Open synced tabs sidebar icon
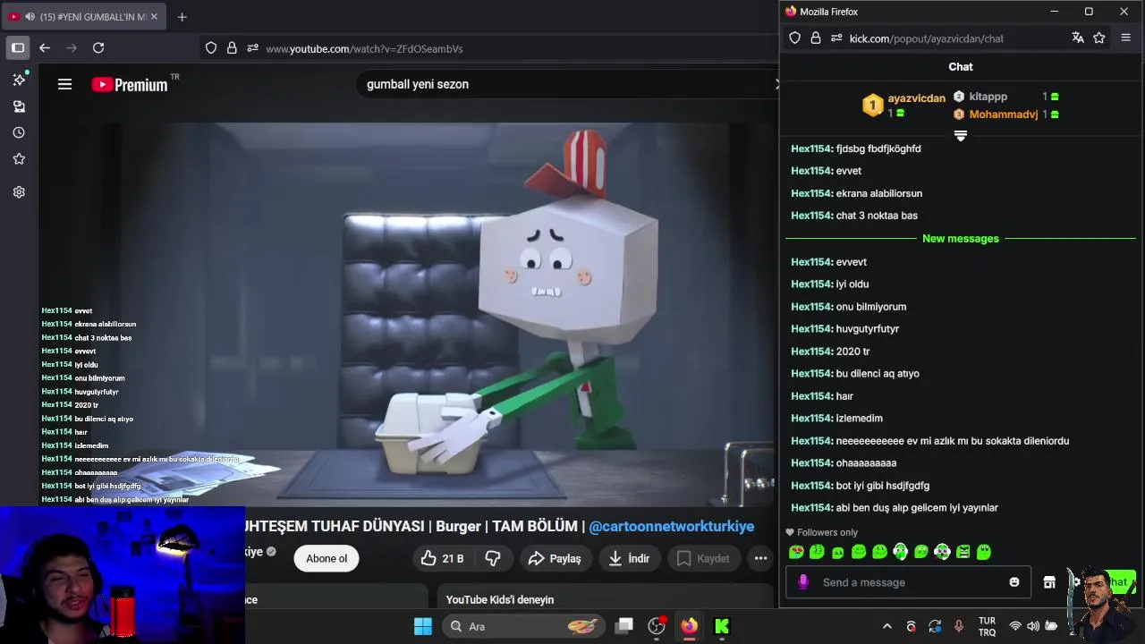Screen dimensions: 1145x644 pos(19,106)
